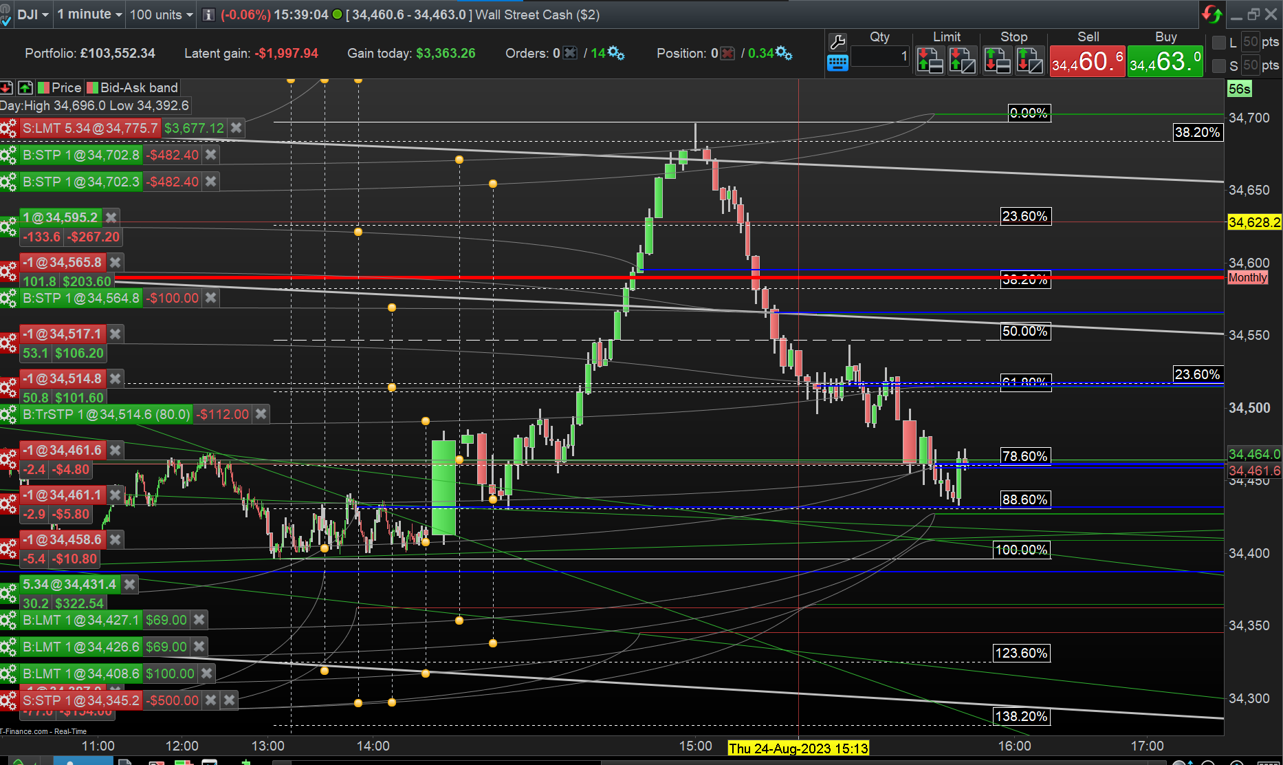The height and width of the screenshot is (765, 1283).
Task: Click the red-green reverse arrows icon
Action: click(x=1212, y=14)
